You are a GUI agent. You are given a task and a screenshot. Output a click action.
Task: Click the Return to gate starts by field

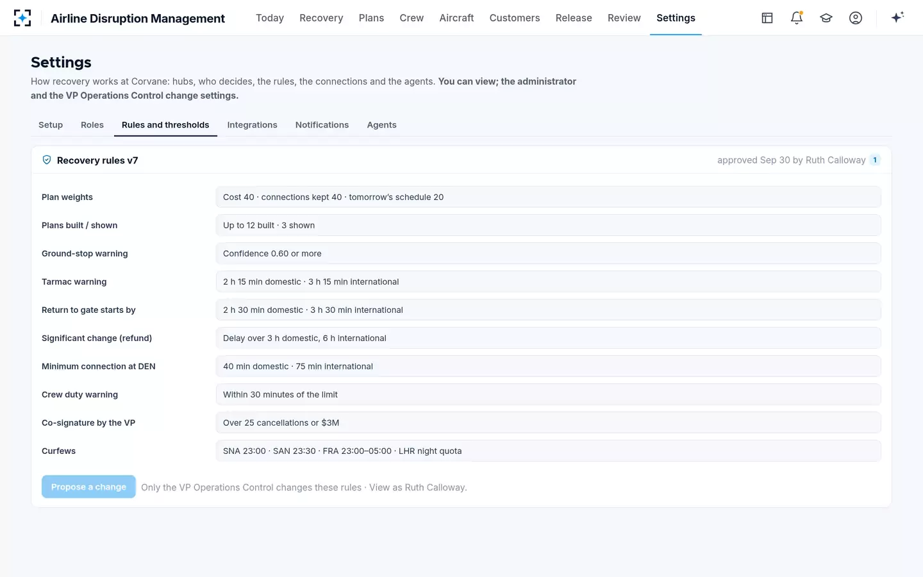click(549, 310)
